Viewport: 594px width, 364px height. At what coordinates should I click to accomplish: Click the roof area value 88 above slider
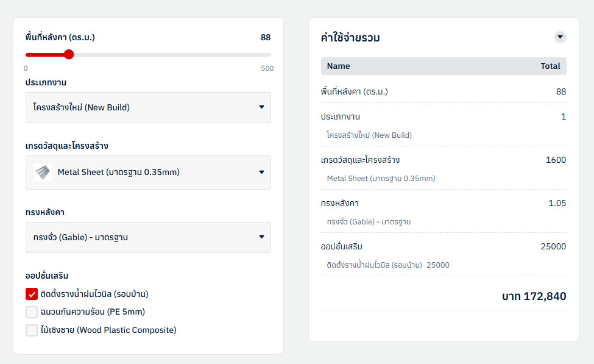tap(266, 37)
